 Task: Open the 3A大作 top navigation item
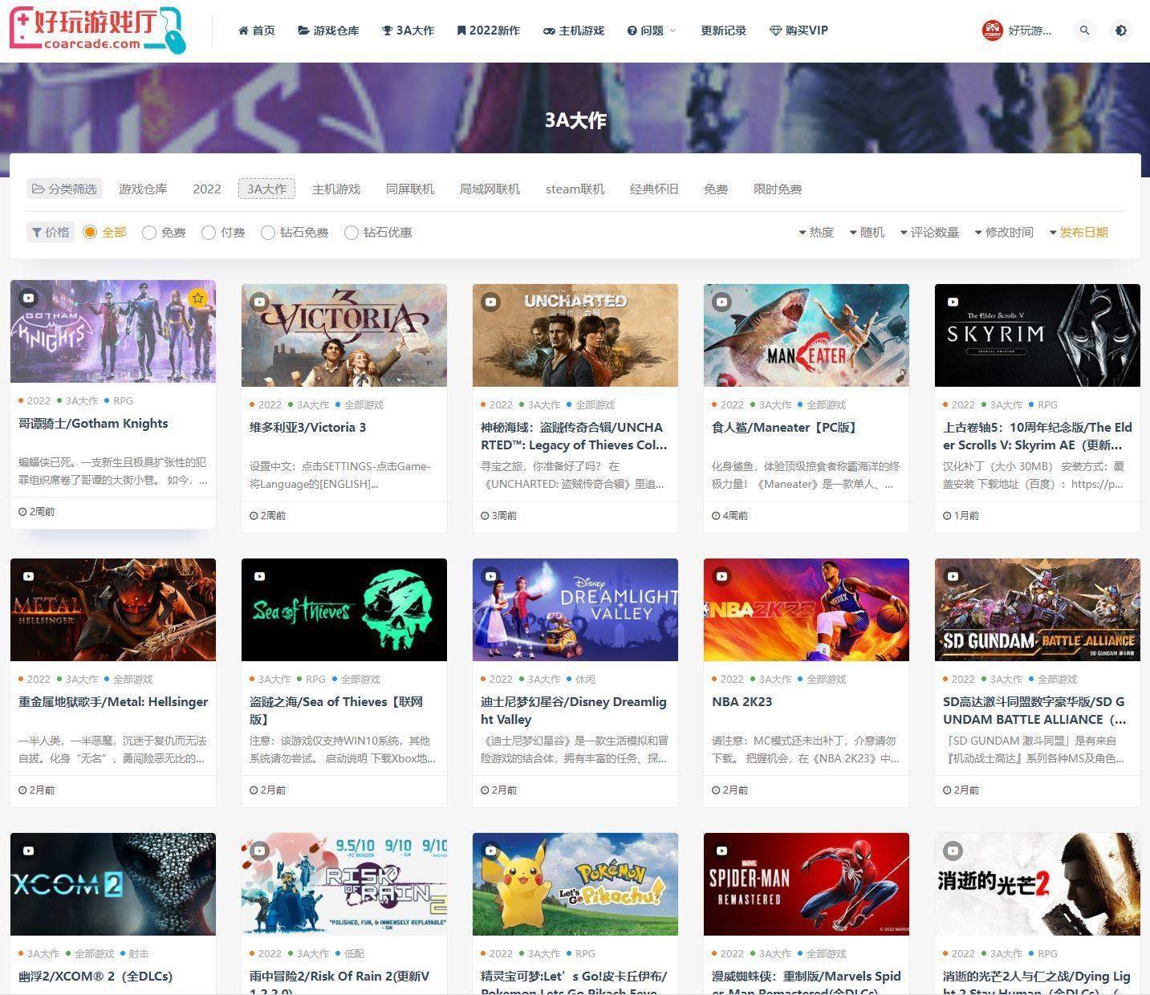coord(408,30)
